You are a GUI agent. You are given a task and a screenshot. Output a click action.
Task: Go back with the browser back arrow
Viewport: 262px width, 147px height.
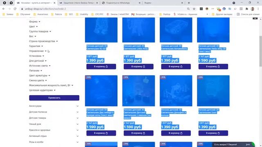[4, 9]
